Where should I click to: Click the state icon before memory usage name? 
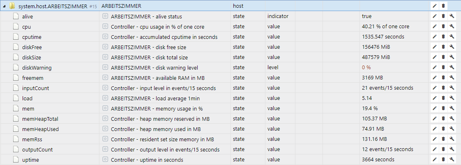pos(105,108)
